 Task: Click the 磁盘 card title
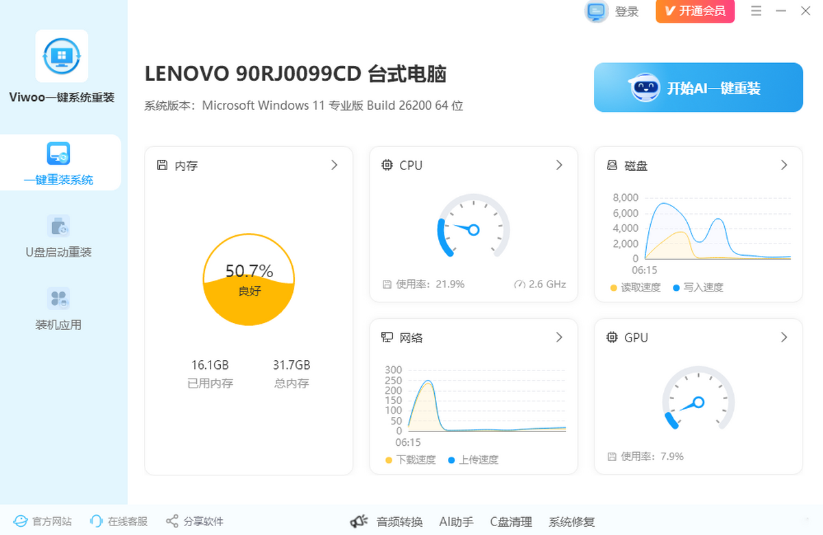click(636, 165)
